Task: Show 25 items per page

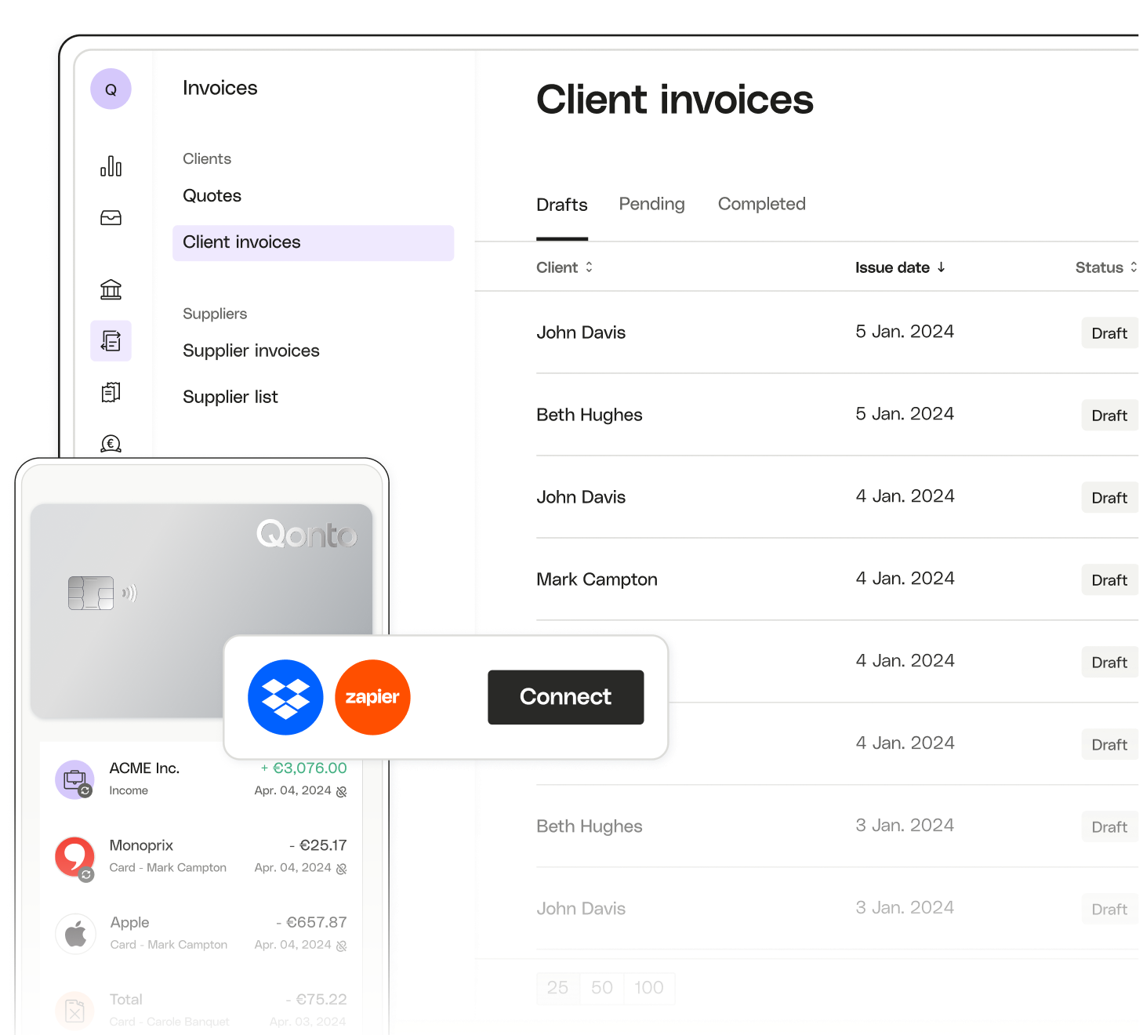Action: [x=558, y=988]
